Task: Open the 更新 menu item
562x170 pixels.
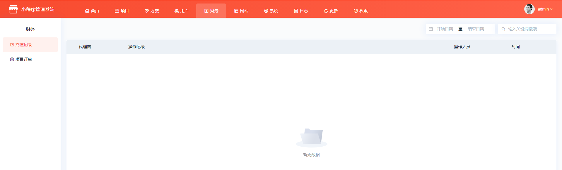Action: point(331,11)
